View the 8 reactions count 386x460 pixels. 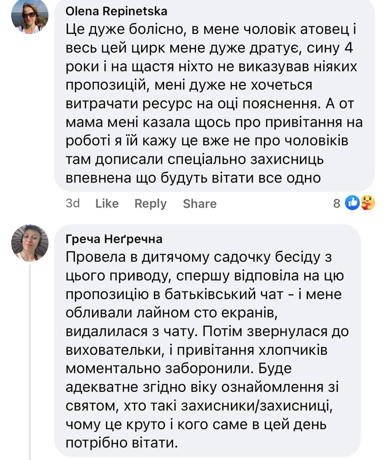coord(336,203)
